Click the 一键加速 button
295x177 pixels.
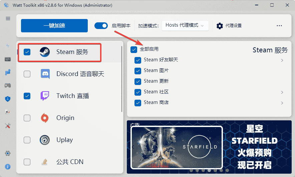coord(54,26)
